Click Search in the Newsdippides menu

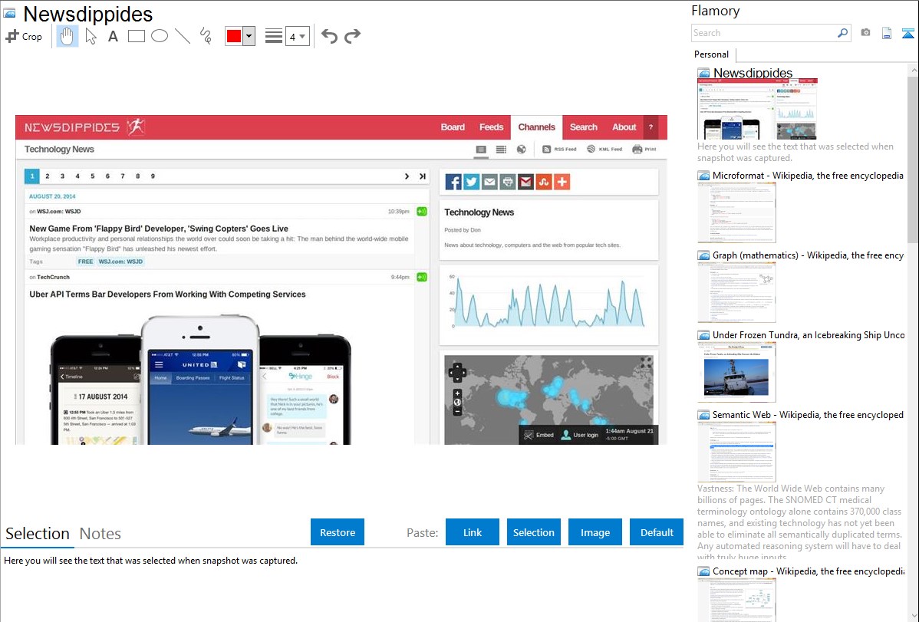[x=583, y=127]
